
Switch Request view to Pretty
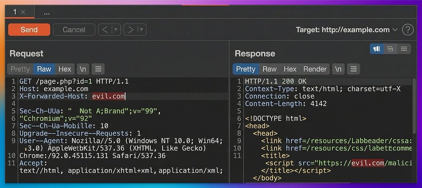coord(20,69)
